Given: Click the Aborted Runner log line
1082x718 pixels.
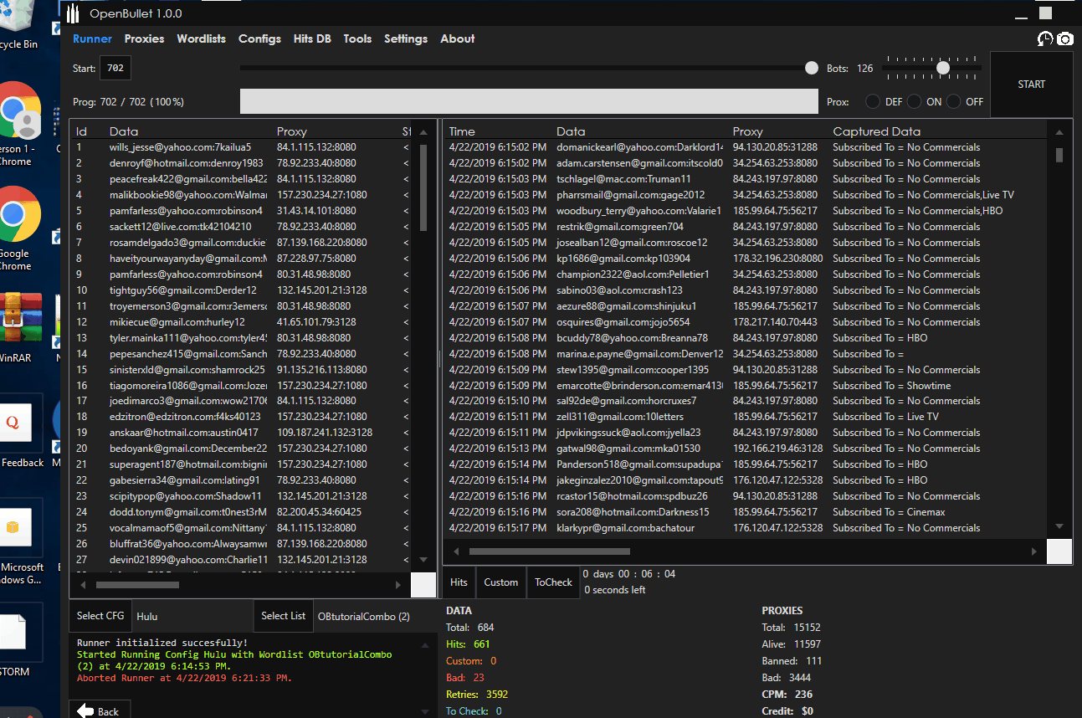Looking at the screenshot, I should (x=184, y=678).
